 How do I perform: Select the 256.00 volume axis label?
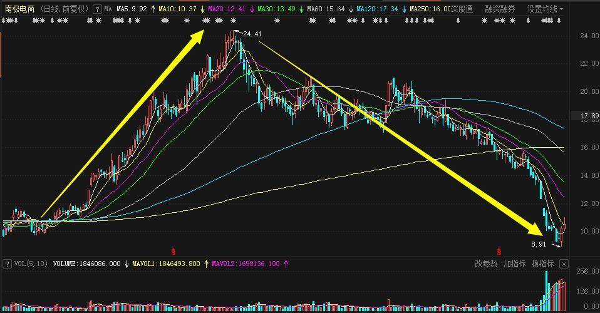[x=587, y=271]
